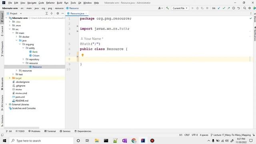The height and width of the screenshot is (144, 256).
Task: Open File Explorer from taskbar
Action: 97,140
